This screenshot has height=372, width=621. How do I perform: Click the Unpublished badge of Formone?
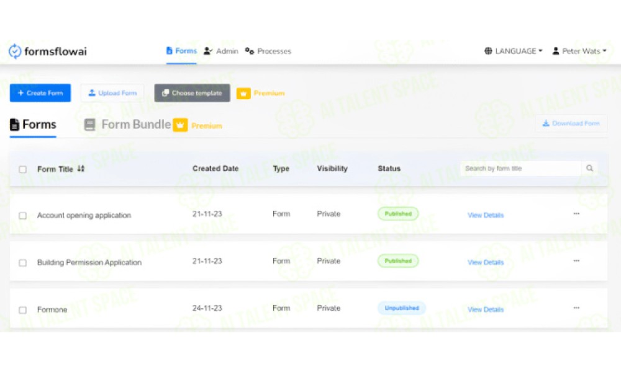point(402,308)
